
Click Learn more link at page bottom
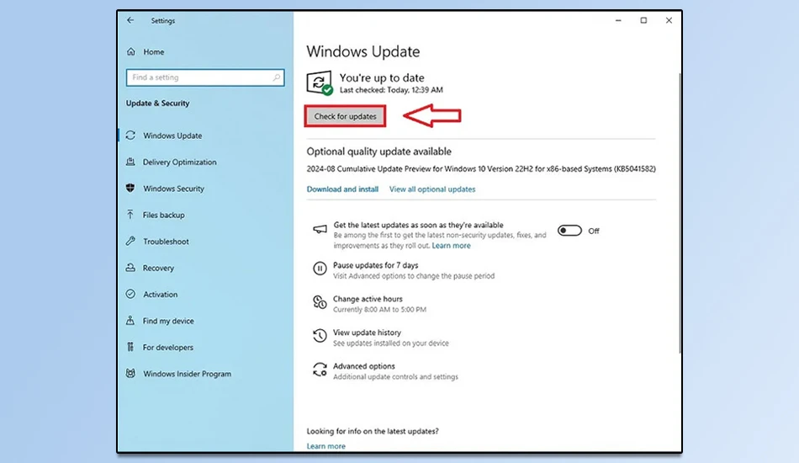pyautogui.click(x=326, y=446)
